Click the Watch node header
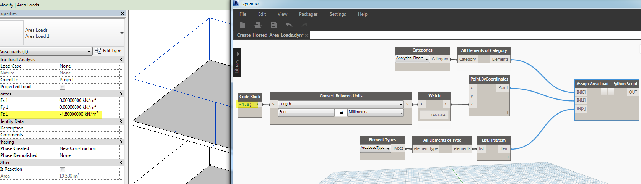 click(434, 95)
